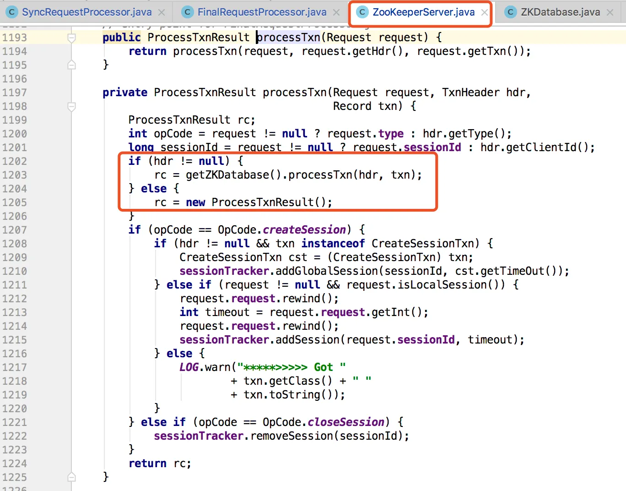Close the FinalRequestProcessor.java tab

336,12
